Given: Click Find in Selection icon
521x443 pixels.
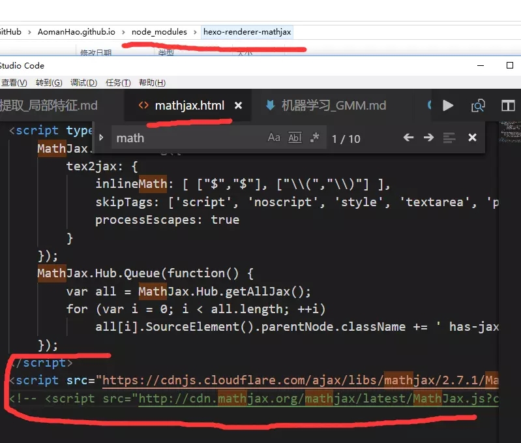Looking at the screenshot, I should tap(449, 138).
